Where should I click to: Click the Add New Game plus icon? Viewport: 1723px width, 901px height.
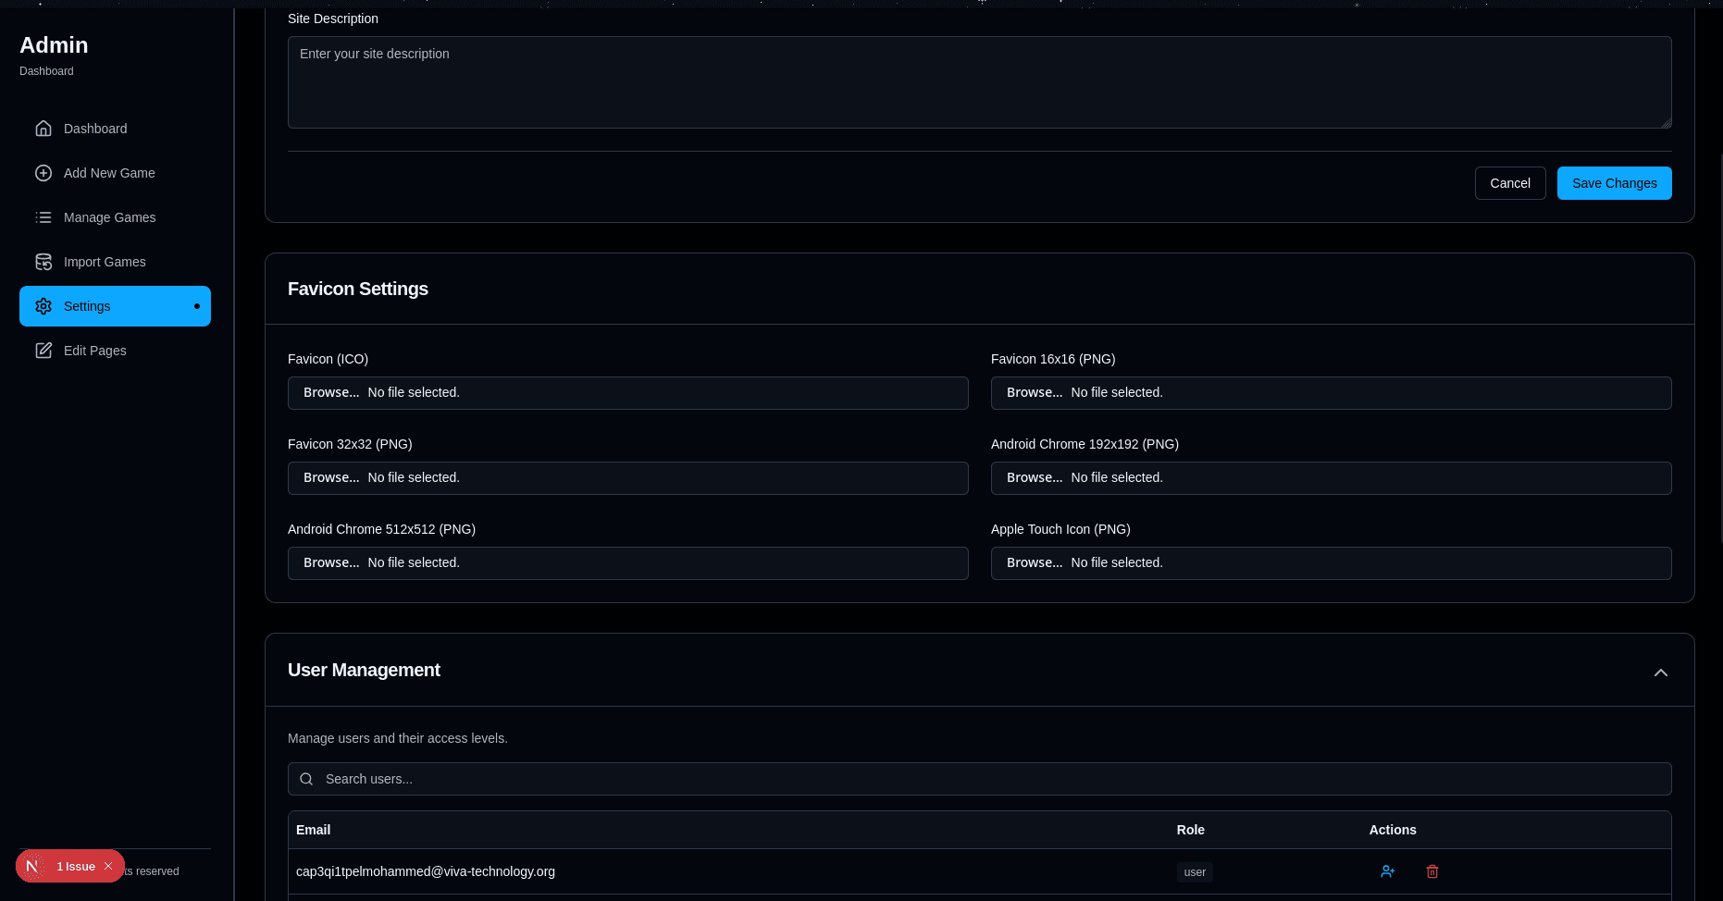(x=43, y=173)
